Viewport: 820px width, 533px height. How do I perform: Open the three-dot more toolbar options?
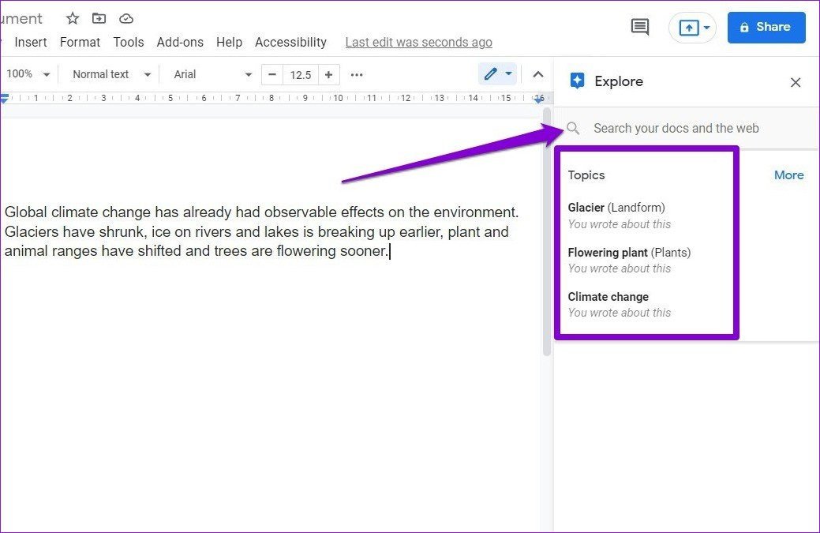[356, 74]
